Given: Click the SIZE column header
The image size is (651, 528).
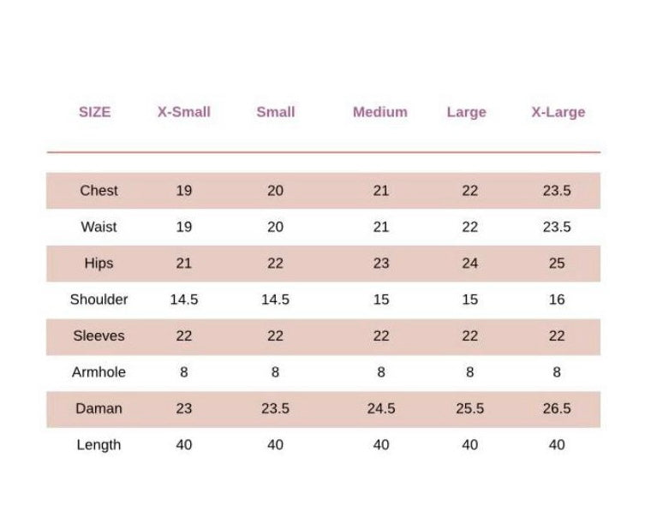Looking at the screenshot, I should [x=94, y=112].
